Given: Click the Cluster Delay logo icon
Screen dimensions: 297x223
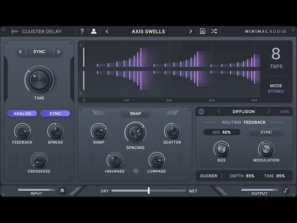Looking at the screenshot, I should (15, 32).
